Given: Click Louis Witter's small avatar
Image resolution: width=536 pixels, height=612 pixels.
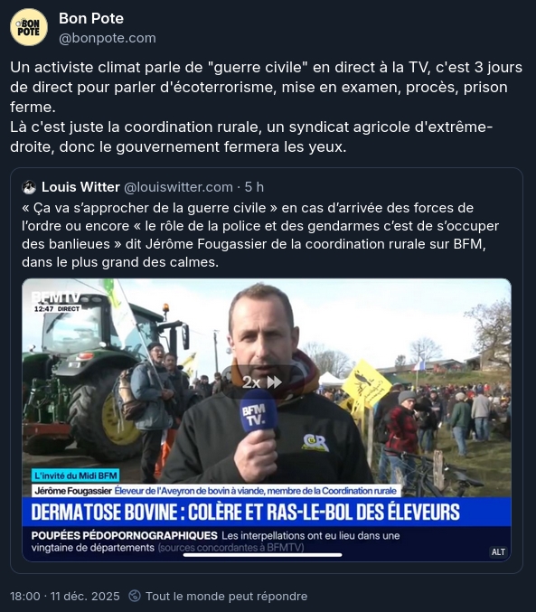Looking at the screenshot, I should pyautogui.click(x=29, y=187).
